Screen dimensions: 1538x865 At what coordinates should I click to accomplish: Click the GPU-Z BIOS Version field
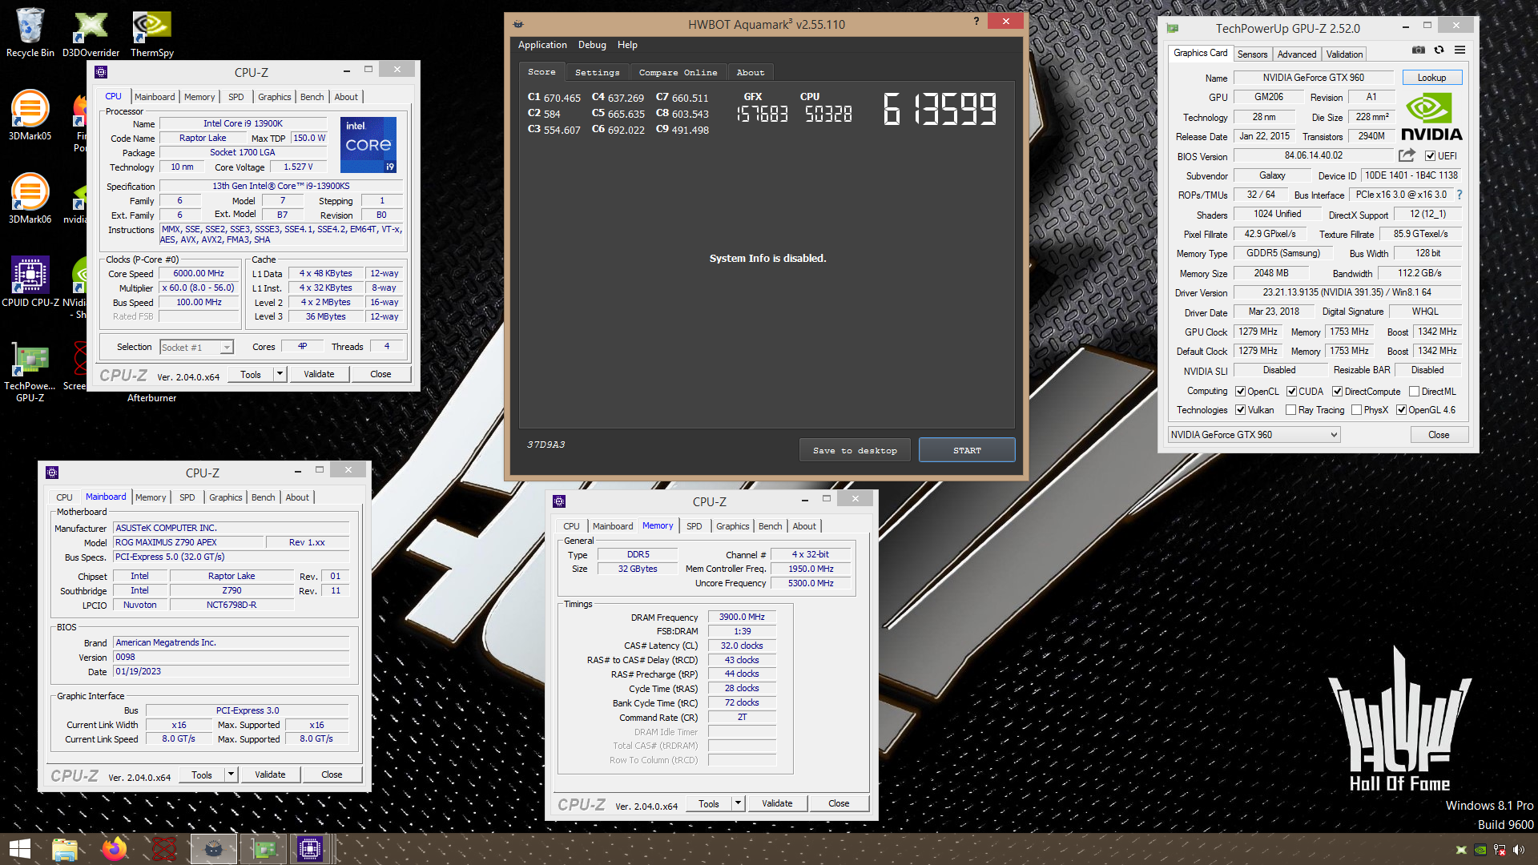[x=1314, y=155]
